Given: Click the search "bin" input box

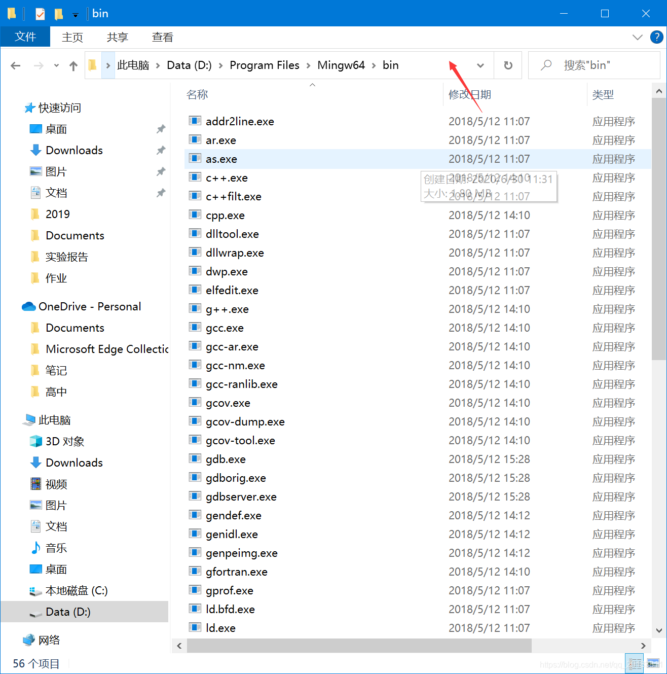Looking at the screenshot, I should point(594,65).
